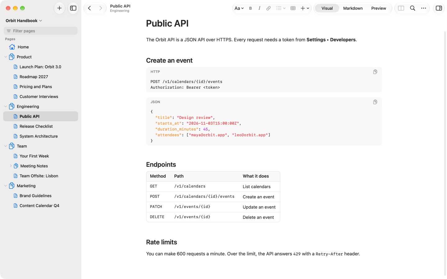Open the Orbit Handbook workspace dropdown

click(x=24, y=20)
